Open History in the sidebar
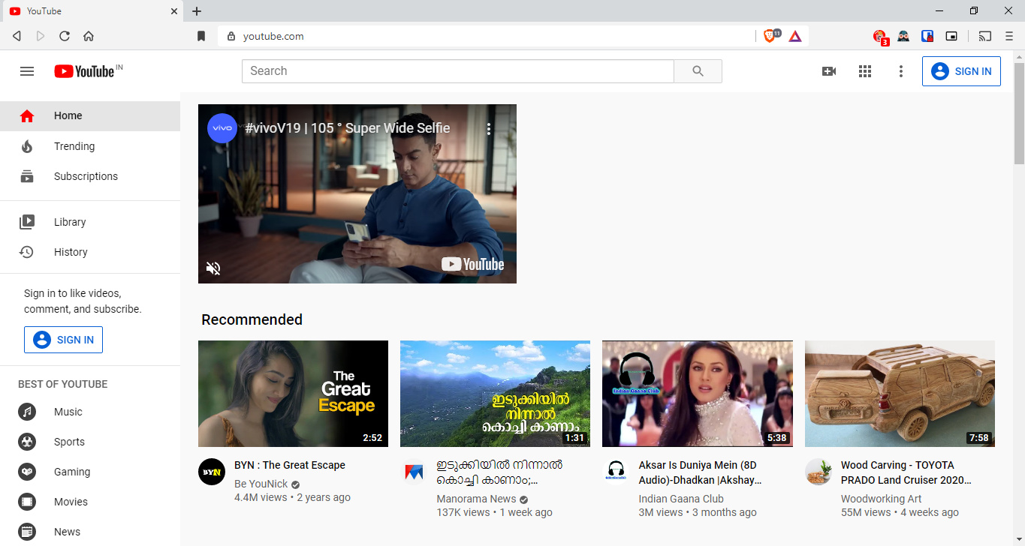This screenshot has width=1025, height=546. [x=90, y=252]
